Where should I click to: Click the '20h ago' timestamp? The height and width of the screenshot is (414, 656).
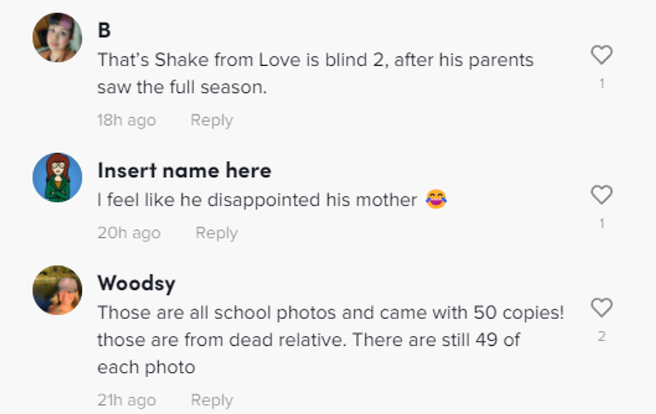(x=129, y=233)
